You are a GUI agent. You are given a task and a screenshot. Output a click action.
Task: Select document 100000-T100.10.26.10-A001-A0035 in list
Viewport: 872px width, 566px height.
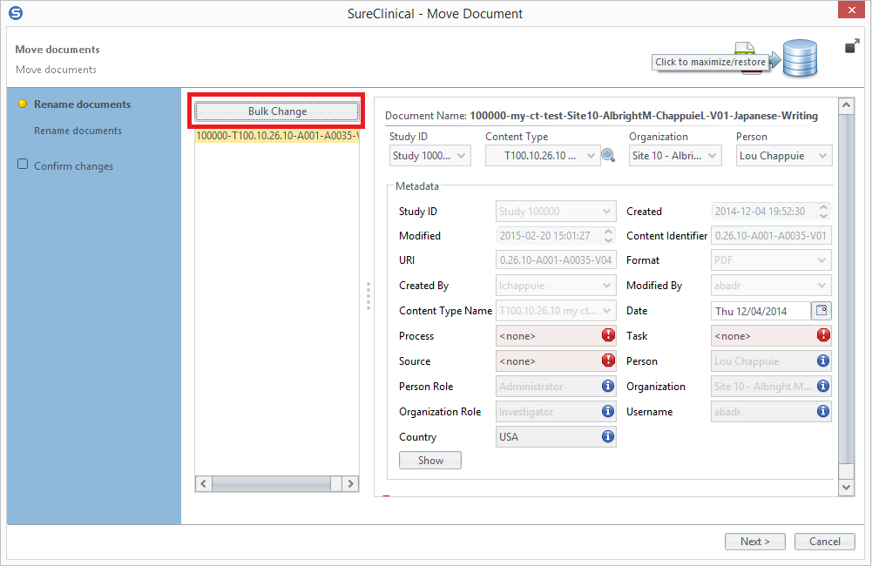277,136
